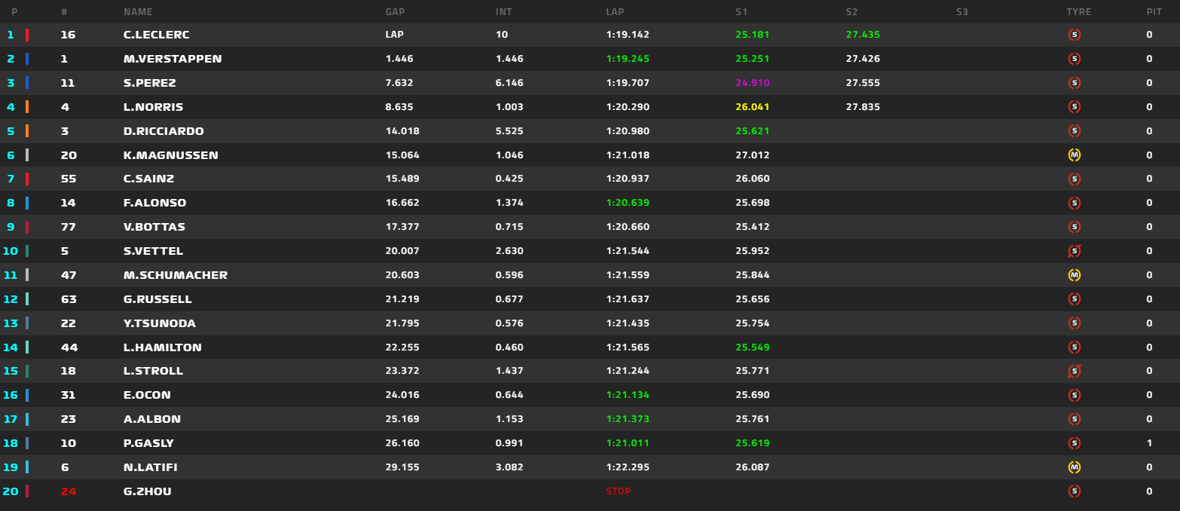Click Alonso's green lap time 1:20.639
This screenshot has height=511, width=1180.
click(627, 203)
